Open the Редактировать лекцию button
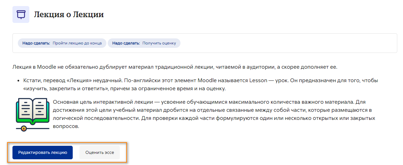The height and width of the screenshot is (165, 403). (x=43, y=153)
